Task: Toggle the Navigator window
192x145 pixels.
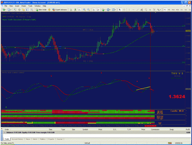Action: point(23,10)
